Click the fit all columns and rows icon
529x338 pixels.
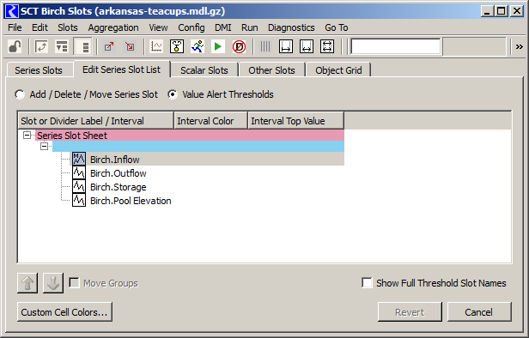point(327,46)
